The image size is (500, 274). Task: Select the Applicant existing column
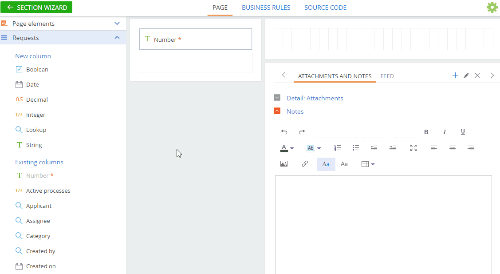click(x=33, y=206)
